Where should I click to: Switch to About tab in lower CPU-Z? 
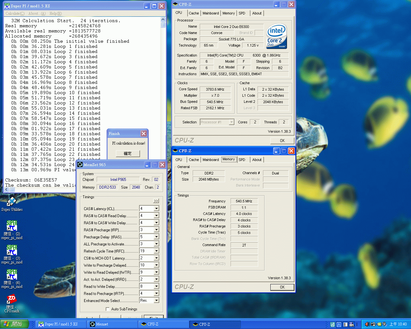click(x=257, y=160)
